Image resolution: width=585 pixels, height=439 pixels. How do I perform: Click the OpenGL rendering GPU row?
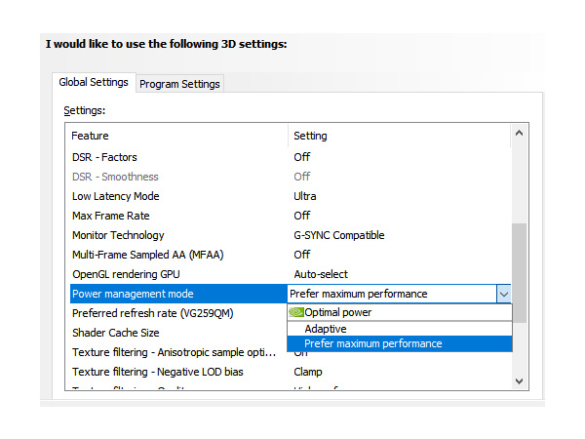(126, 274)
